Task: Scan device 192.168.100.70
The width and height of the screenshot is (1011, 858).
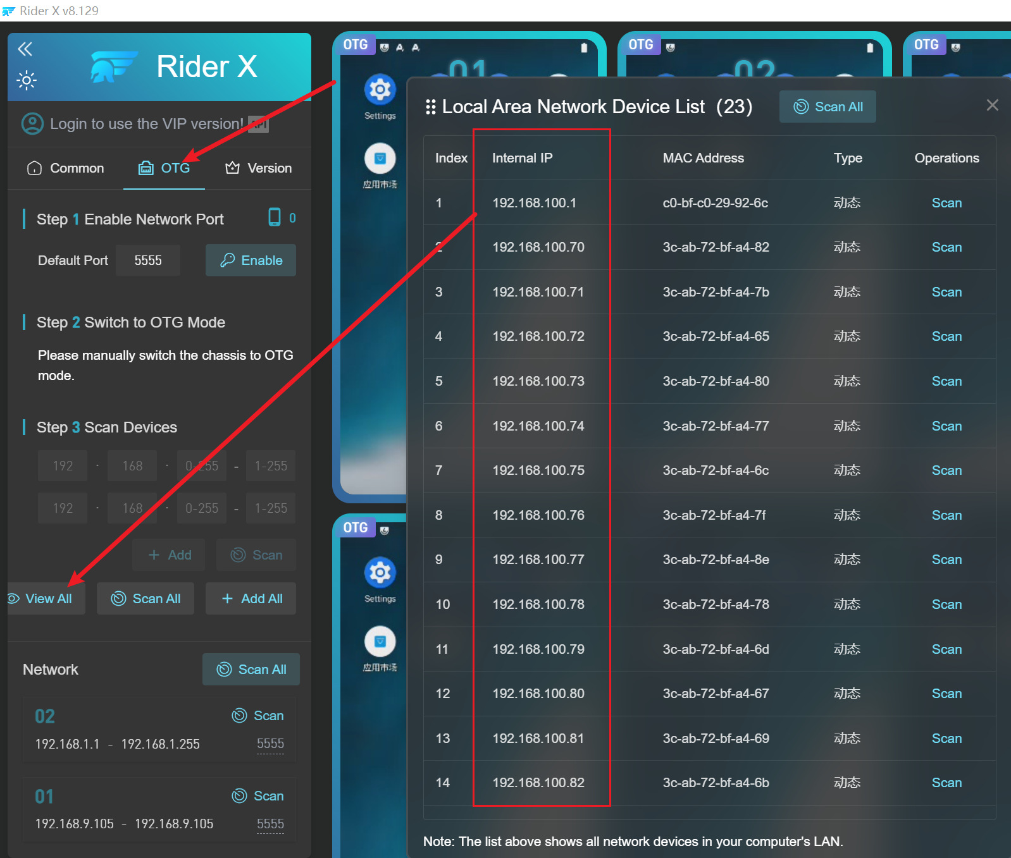Action: (946, 247)
